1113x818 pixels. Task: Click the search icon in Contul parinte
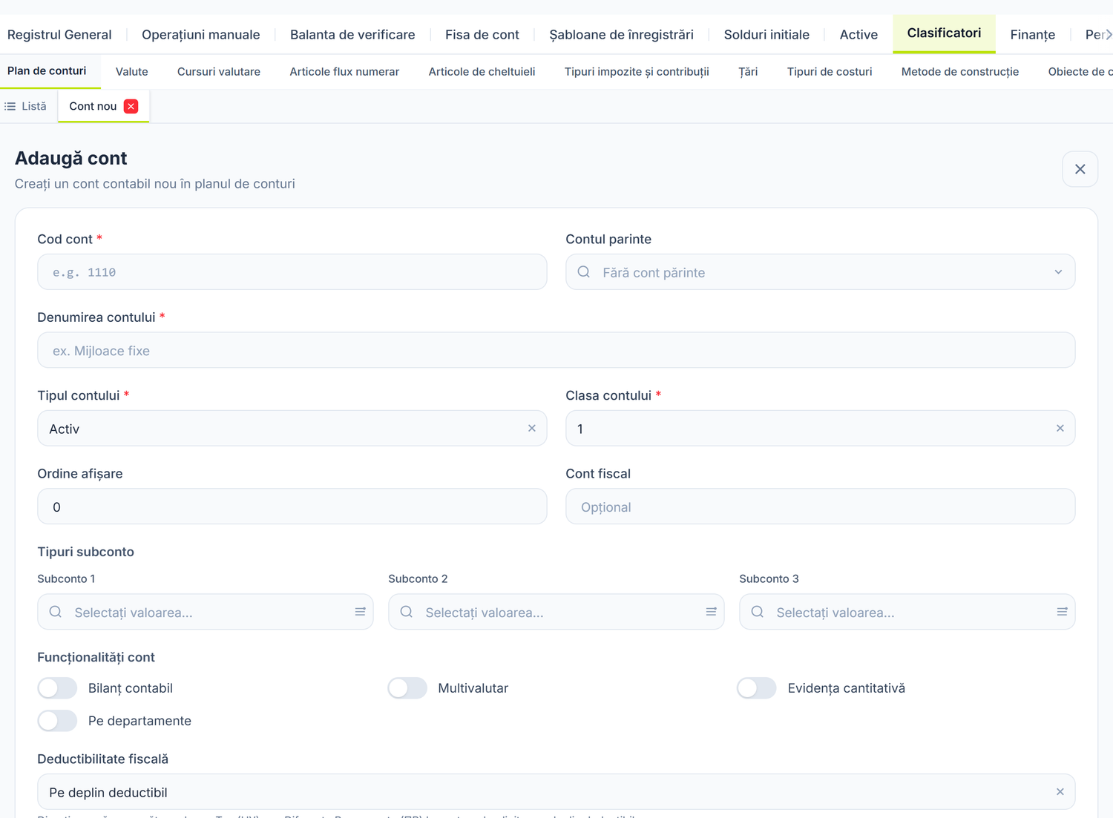point(584,272)
